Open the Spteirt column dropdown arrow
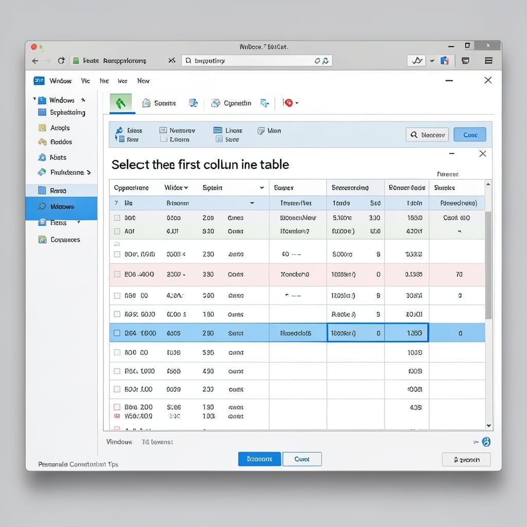The width and height of the screenshot is (527, 527). pyautogui.click(x=262, y=188)
